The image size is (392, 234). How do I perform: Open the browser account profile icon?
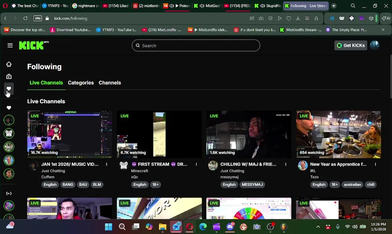coord(316,19)
